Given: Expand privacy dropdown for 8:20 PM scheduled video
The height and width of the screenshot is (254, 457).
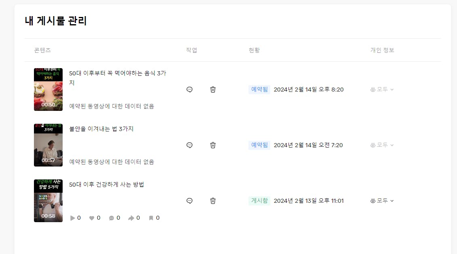Looking at the screenshot, I should 382,90.
